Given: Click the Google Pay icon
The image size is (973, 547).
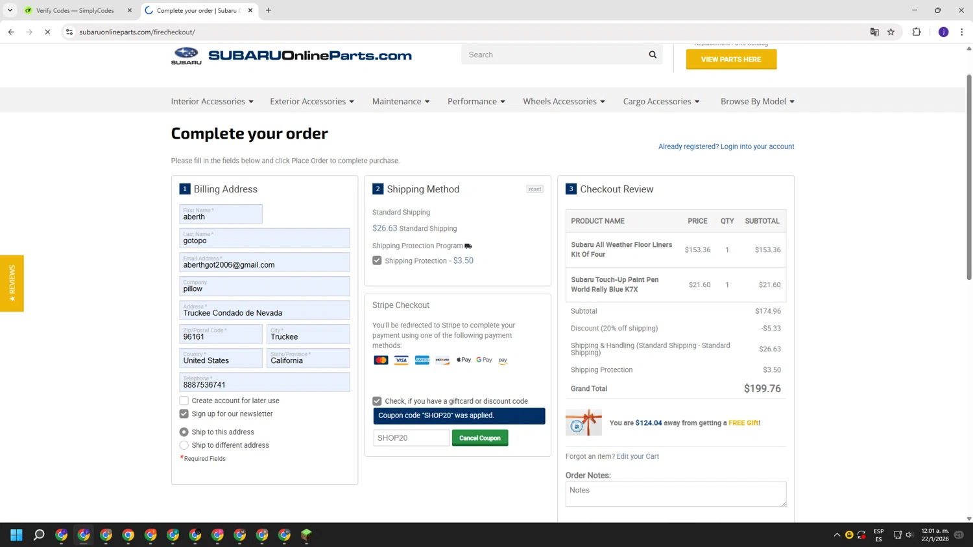Looking at the screenshot, I should (x=484, y=360).
